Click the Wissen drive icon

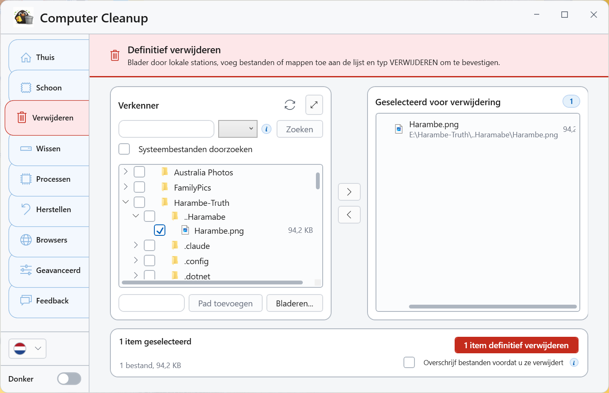(x=26, y=149)
